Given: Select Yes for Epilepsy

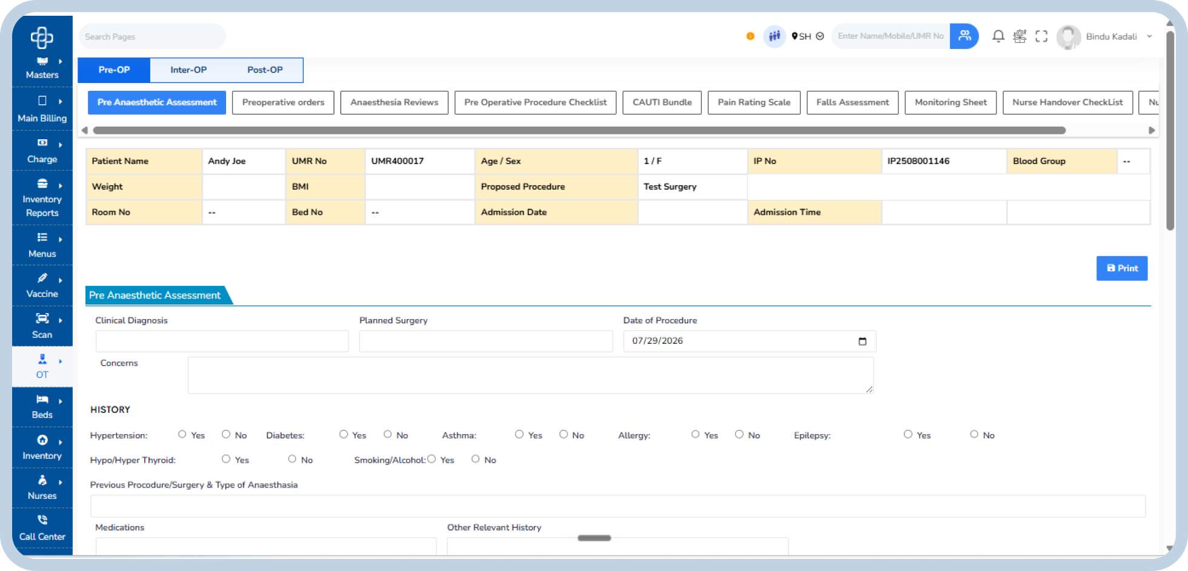Looking at the screenshot, I should (908, 434).
